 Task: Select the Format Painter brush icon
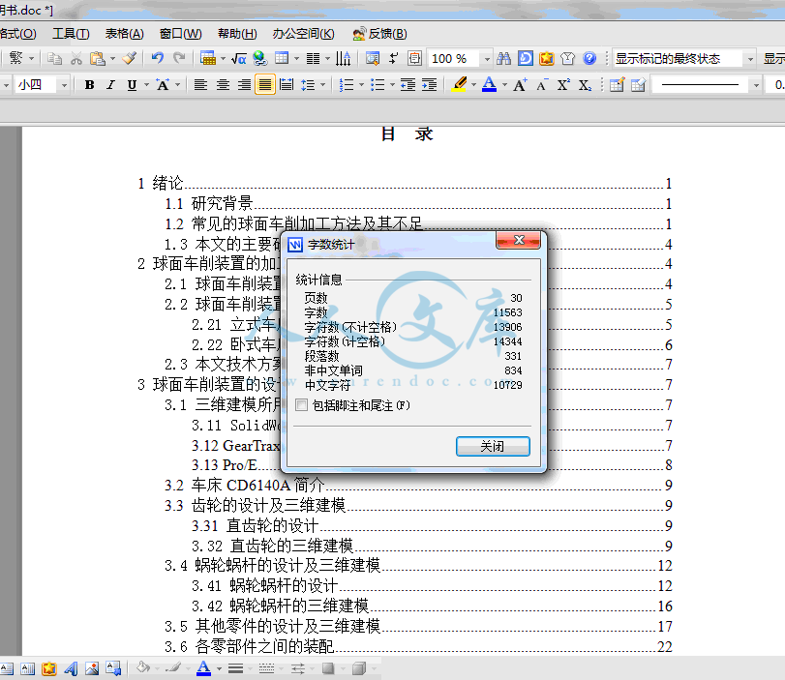click(x=130, y=59)
